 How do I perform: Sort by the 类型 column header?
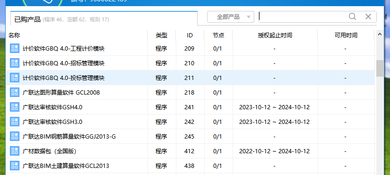pos(161,35)
